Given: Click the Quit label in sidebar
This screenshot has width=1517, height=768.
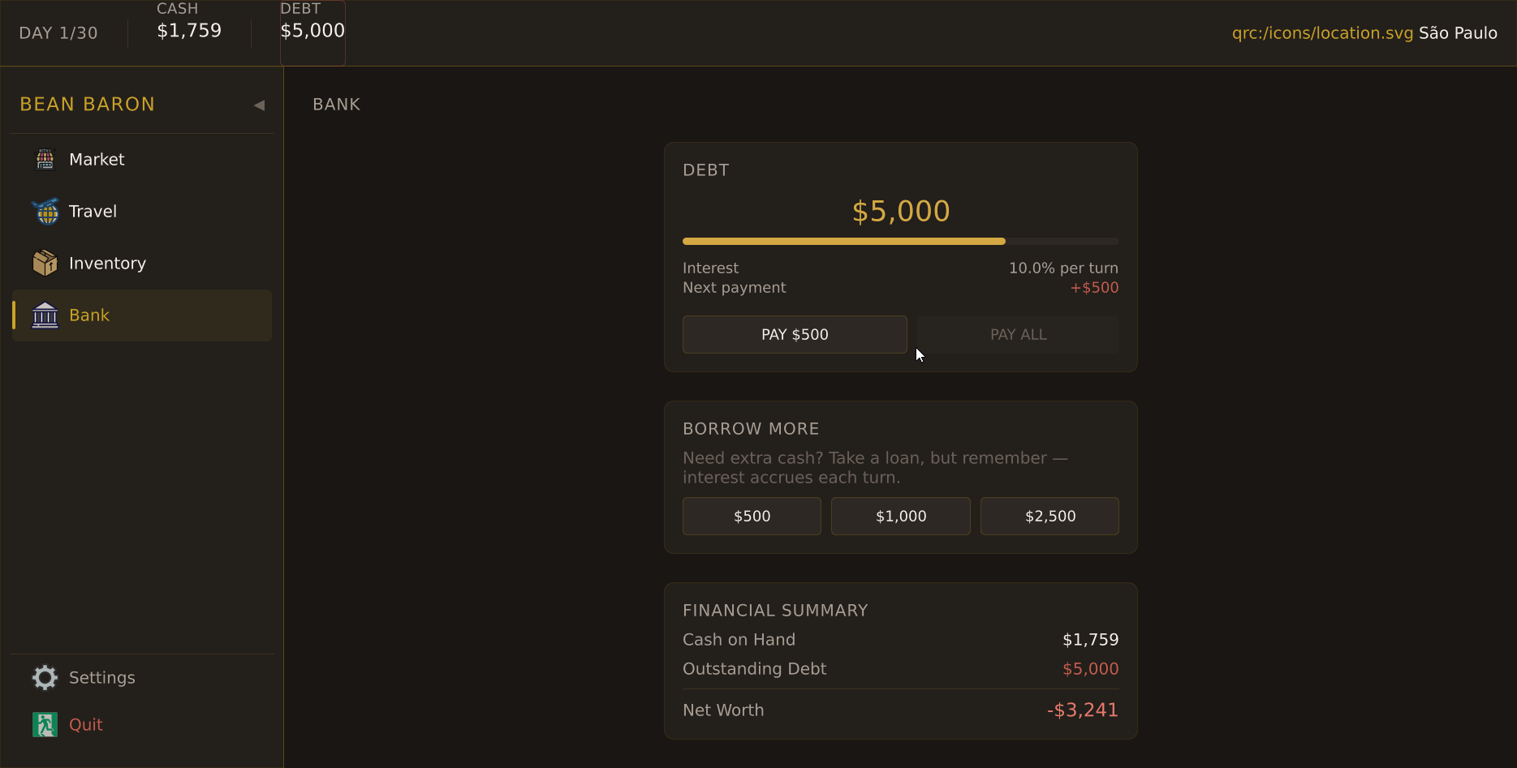Looking at the screenshot, I should tap(86, 725).
